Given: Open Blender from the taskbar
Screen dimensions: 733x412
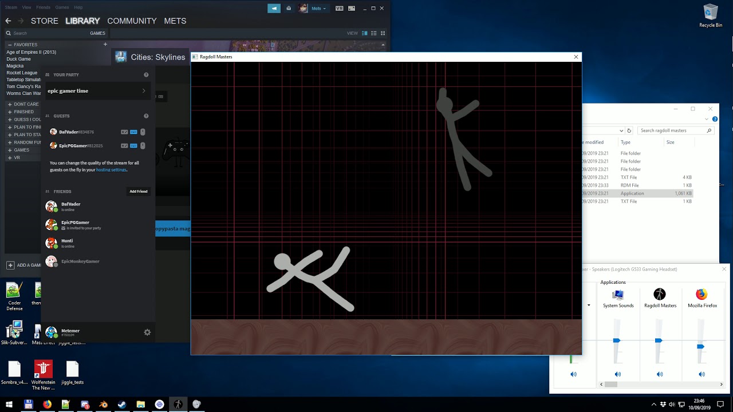Looking at the screenshot, I should click(104, 404).
